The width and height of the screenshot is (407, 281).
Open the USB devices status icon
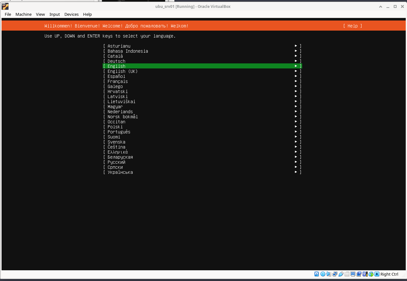[341, 274]
